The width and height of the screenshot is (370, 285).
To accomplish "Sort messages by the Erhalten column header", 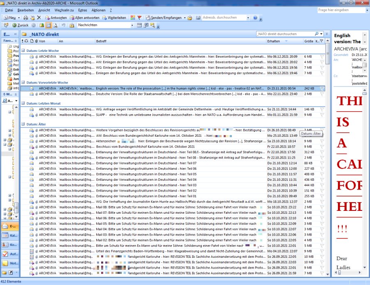I will [284, 41].
